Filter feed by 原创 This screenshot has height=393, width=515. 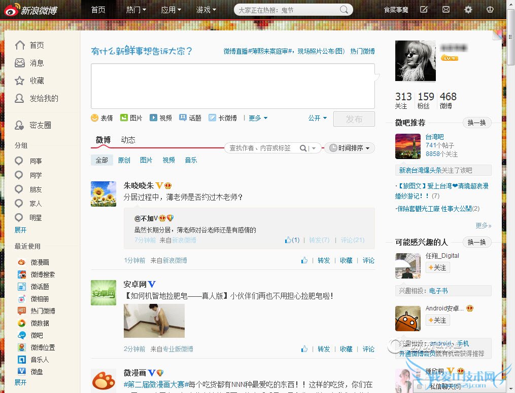point(124,160)
